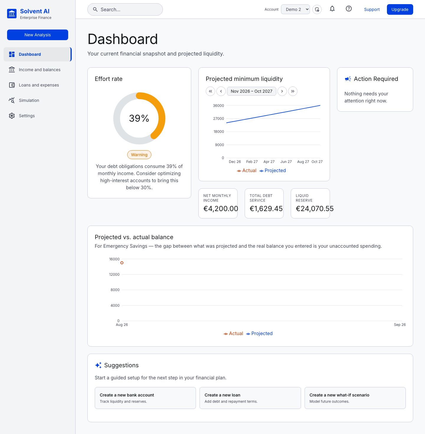This screenshot has height=434, width=425.
Task: Click the Projected minimum liquidity heading
Action: [244, 79]
